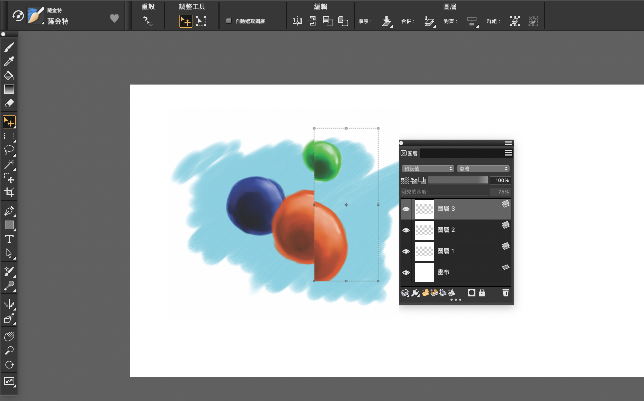Viewport: 644px width, 401px height.
Task: Select the Dropper tool
Action: pos(9,61)
